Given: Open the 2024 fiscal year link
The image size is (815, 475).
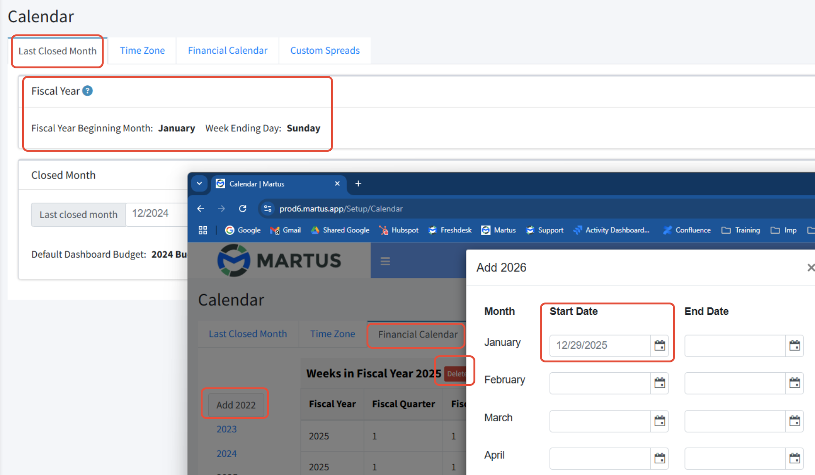Looking at the screenshot, I should click(227, 454).
